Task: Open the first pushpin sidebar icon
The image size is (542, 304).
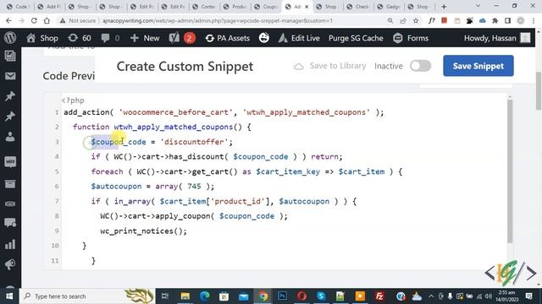Action: (x=10, y=96)
